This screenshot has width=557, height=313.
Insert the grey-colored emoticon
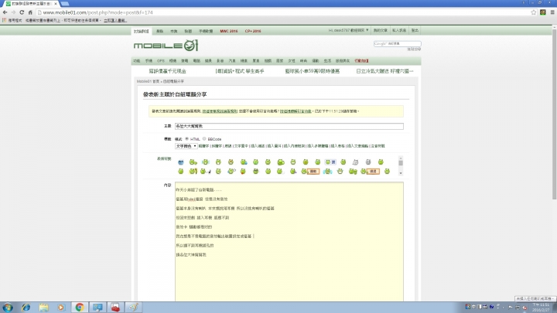tap(368, 162)
